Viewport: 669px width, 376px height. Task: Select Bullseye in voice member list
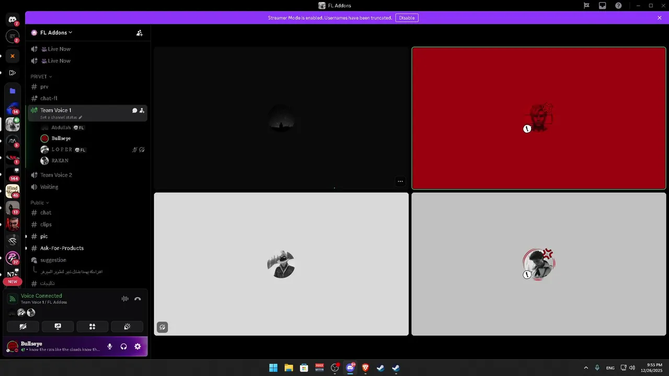[92, 138]
